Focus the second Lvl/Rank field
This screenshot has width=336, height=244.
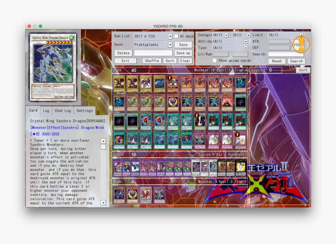coord(240,54)
